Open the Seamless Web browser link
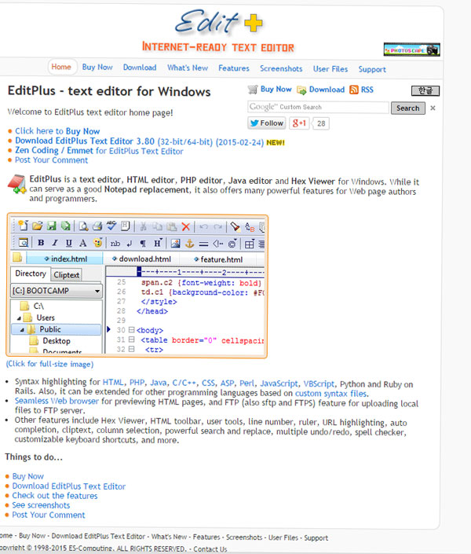Image resolution: width=471 pixels, height=554 pixels. pyautogui.click(x=57, y=401)
